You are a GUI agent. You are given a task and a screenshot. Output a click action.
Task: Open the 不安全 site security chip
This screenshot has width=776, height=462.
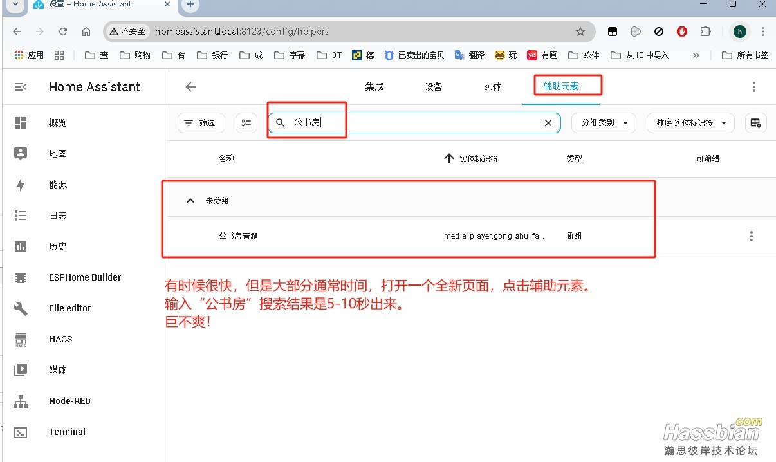coord(127,32)
